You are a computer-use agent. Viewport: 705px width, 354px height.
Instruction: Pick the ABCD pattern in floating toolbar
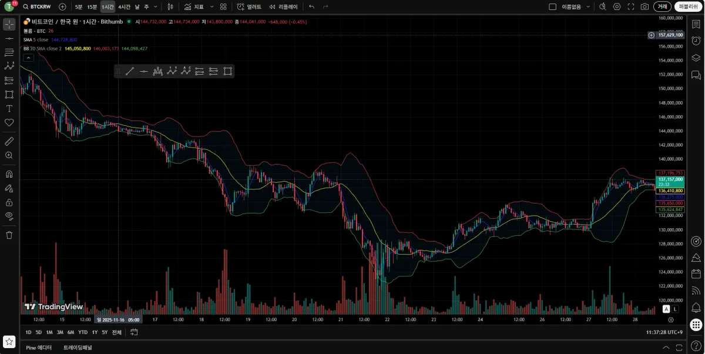point(186,71)
